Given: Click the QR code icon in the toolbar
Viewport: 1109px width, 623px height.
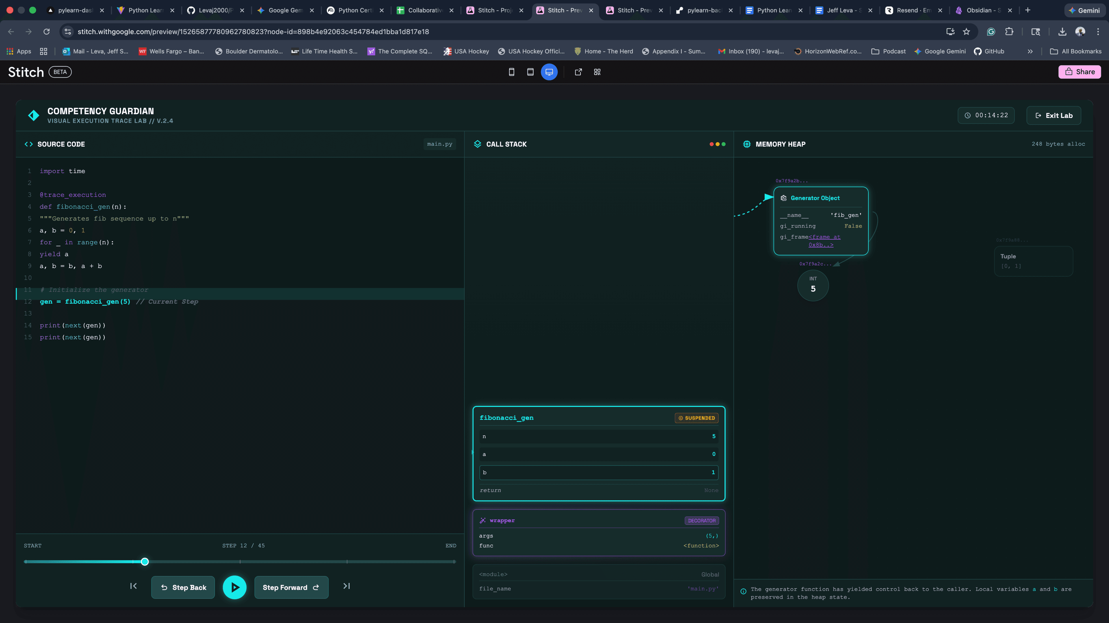Looking at the screenshot, I should click(x=597, y=72).
